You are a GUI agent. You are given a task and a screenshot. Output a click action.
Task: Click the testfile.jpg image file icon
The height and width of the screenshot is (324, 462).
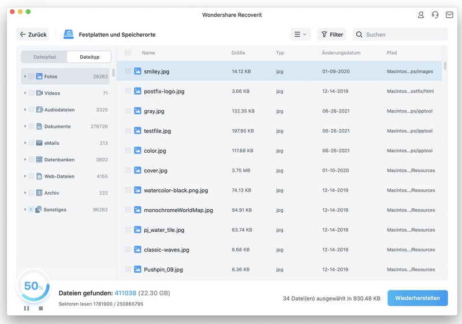pos(137,130)
